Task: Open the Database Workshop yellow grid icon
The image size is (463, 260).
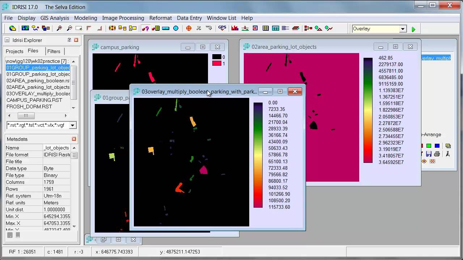Action: coord(266,28)
